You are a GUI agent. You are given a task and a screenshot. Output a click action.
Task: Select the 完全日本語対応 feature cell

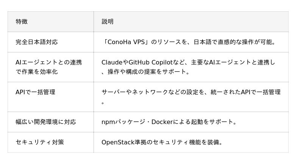pyautogui.click(x=37, y=42)
